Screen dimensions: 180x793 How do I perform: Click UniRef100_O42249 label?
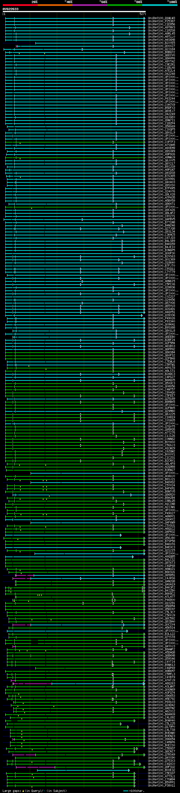(x=161, y=114)
